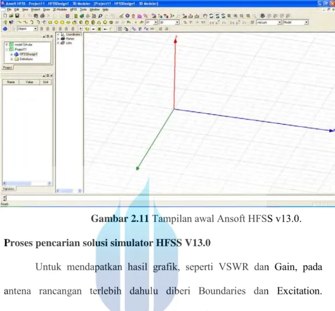
Task: Expand the Definitions folder node
Action: tap(12, 59)
